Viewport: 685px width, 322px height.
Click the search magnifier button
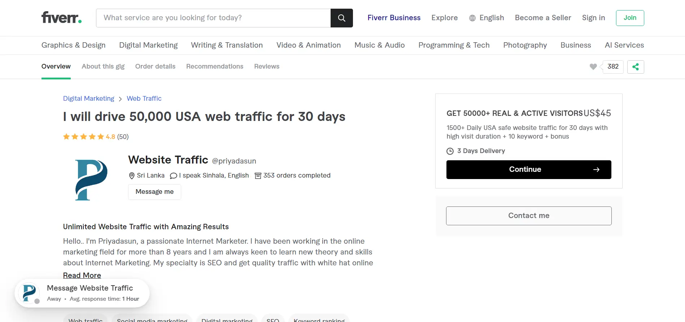coord(342,18)
